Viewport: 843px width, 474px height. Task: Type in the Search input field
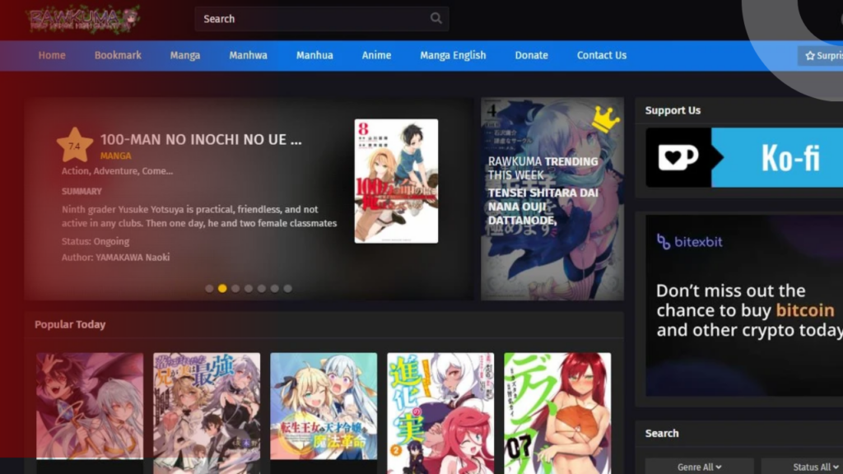(x=313, y=19)
